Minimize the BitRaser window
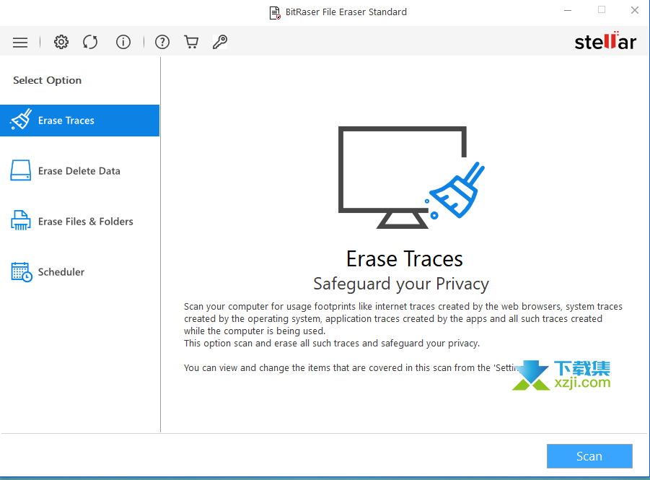The height and width of the screenshot is (480, 650). pos(568,10)
